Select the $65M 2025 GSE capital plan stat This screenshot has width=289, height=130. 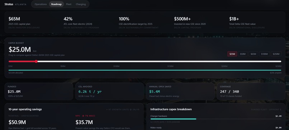(x=24, y=22)
